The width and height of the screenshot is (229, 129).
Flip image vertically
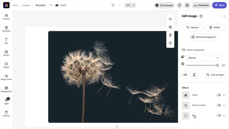[x=194, y=75]
